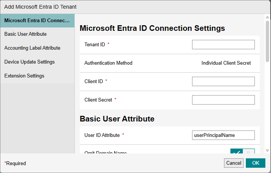Toggle the Omit Domain Name switch
Screen dimensions: 271x173
pos(242,151)
